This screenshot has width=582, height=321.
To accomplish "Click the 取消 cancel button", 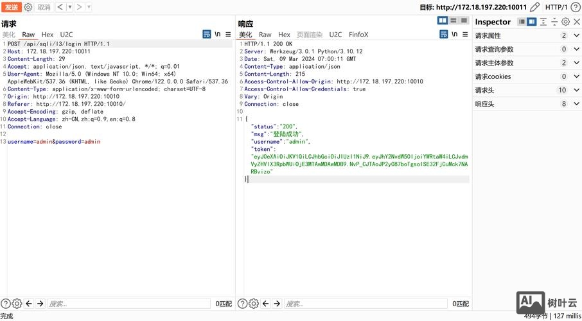I will pyautogui.click(x=44, y=7).
